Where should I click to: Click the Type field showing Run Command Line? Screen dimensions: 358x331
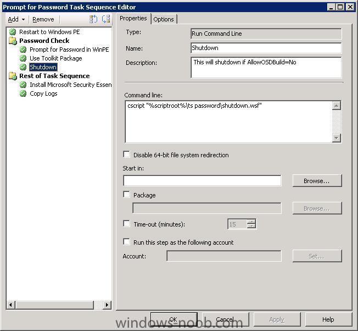point(266,34)
